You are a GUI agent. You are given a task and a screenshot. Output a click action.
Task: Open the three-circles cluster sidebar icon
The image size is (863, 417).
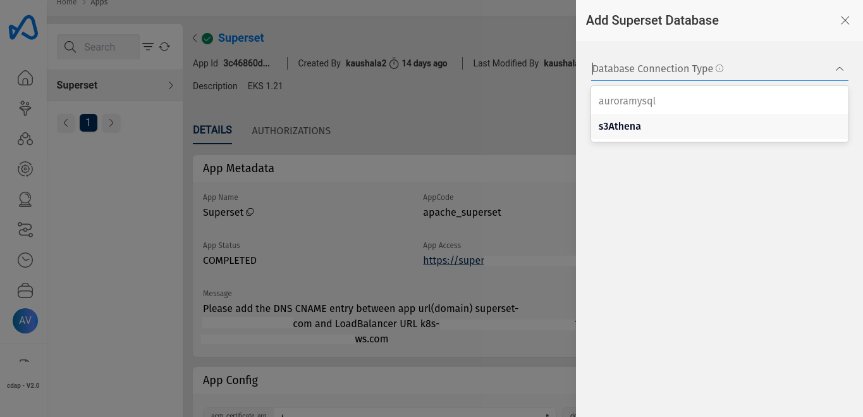pos(25,139)
